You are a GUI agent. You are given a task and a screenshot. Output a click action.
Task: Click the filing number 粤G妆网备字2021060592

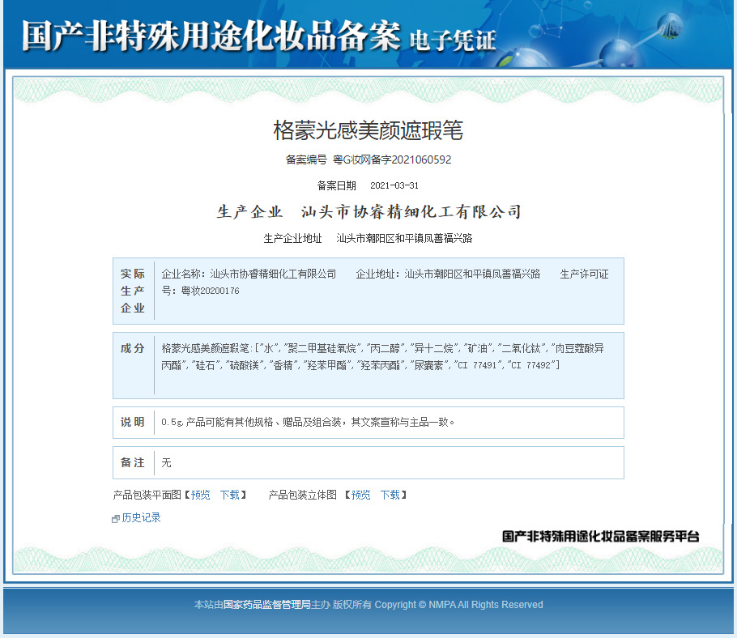pos(392,159)
